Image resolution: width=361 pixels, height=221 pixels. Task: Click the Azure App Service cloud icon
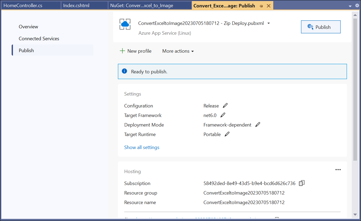[x=125, y=24]
